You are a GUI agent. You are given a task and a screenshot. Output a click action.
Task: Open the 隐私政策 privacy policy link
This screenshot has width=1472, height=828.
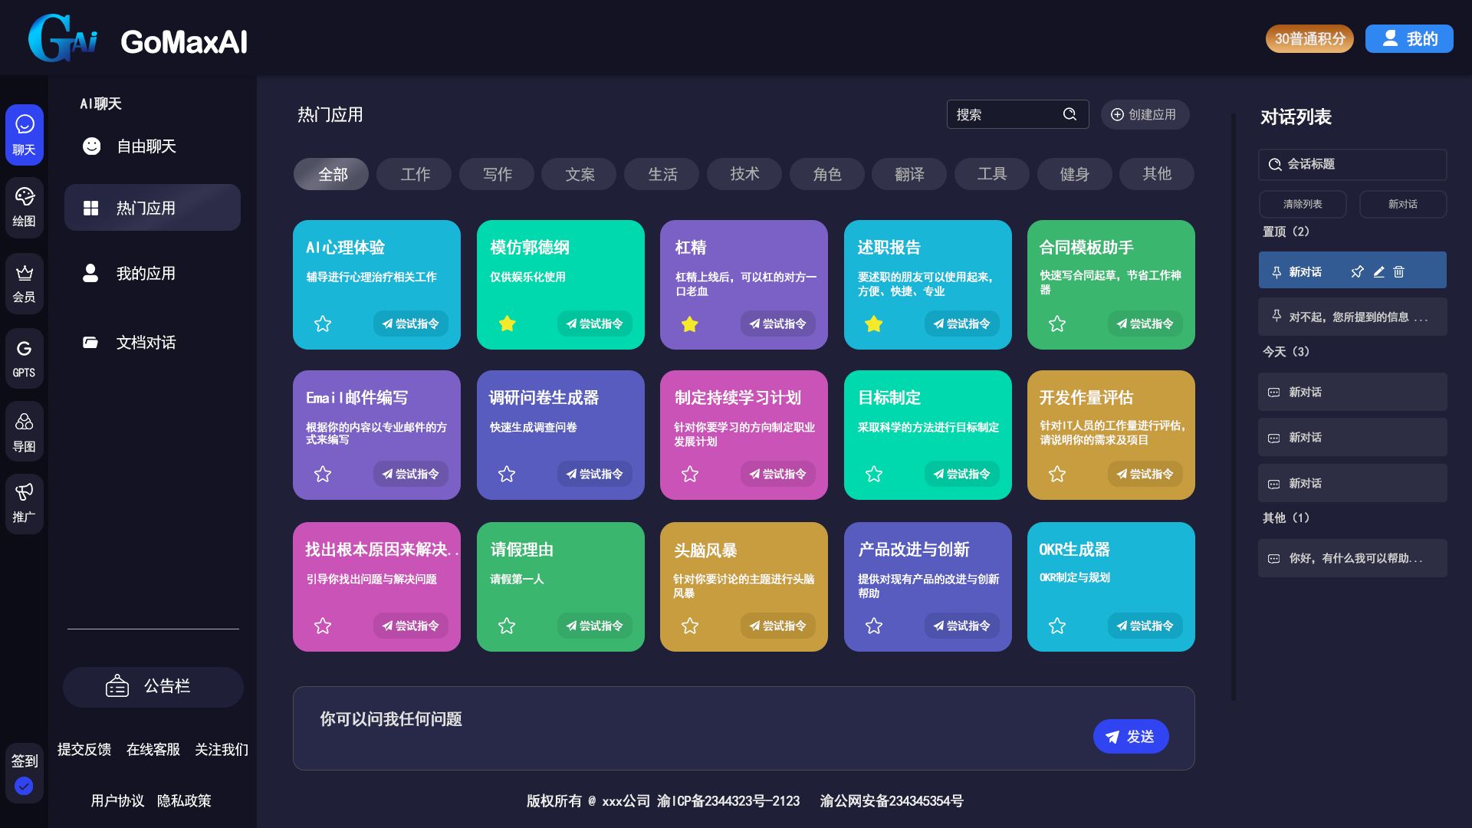(x=184, y=800)
